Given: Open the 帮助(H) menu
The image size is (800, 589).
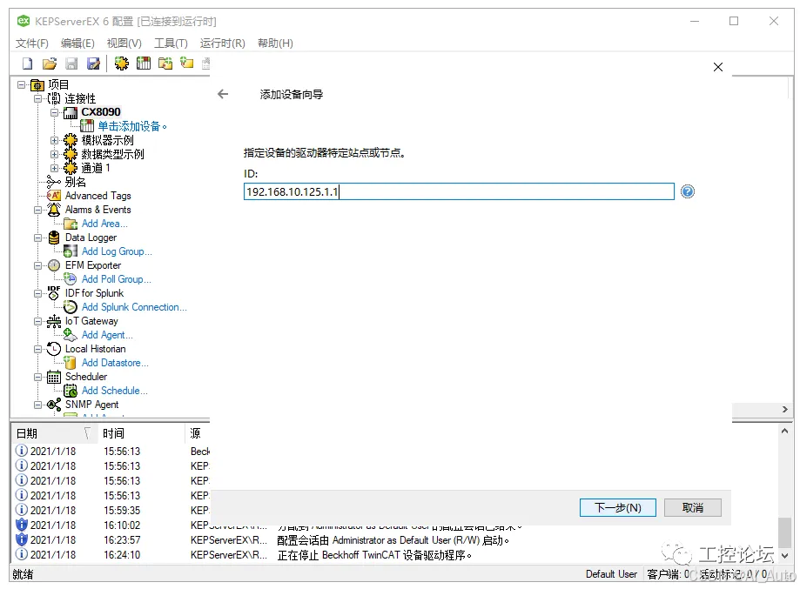Looking at the screenshot, I should 275,44.
